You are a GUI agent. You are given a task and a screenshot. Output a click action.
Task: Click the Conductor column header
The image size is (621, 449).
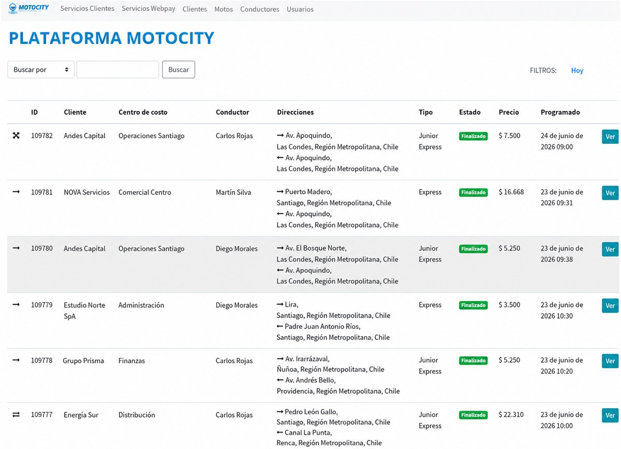click(232, 112)
